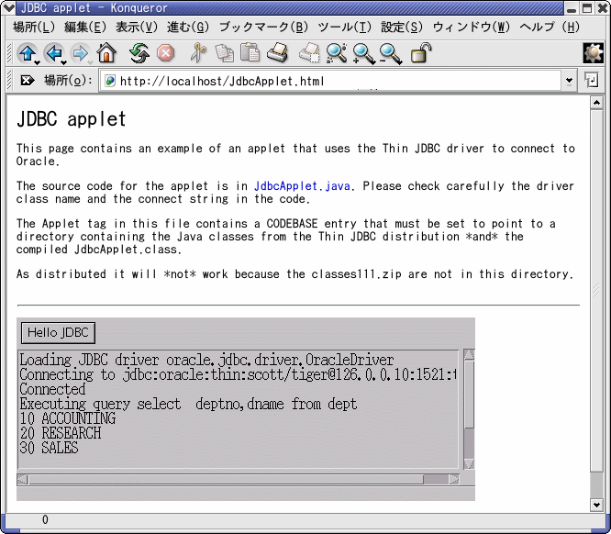Zoom in with the plus magnifier icon
Image resolution: width=611 pixels, height=534 pixels.
click(363, 54)
